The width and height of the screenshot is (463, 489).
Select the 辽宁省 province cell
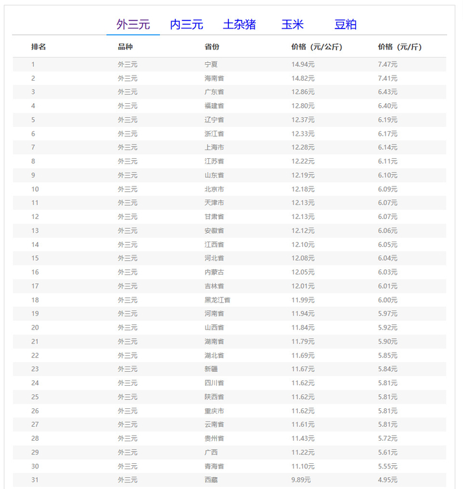pyautogui.click(x=214, y=120)
